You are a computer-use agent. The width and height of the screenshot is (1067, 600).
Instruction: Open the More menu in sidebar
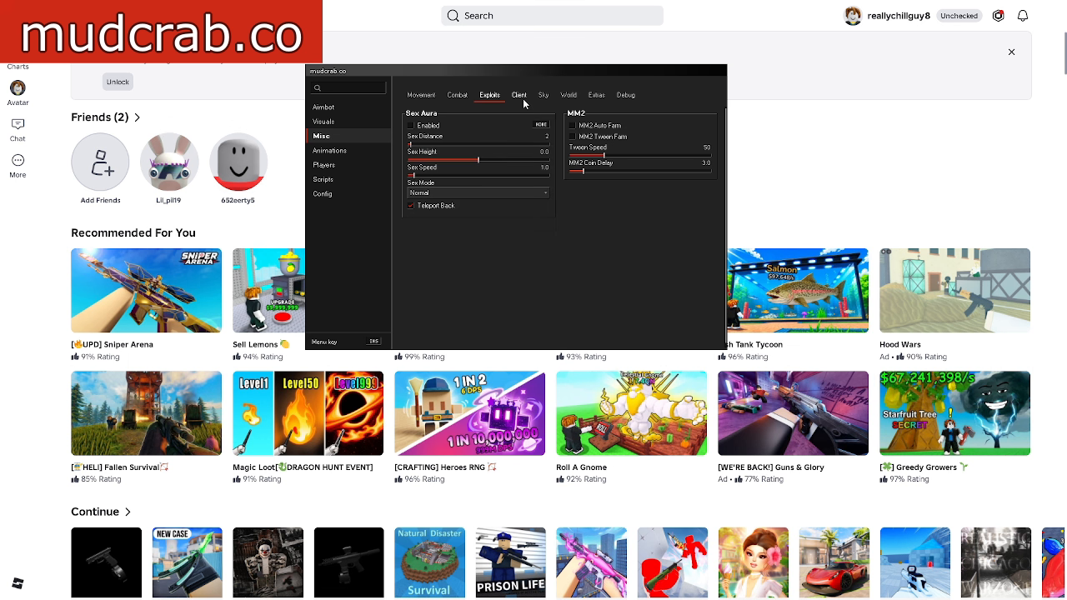pos(18,165)
